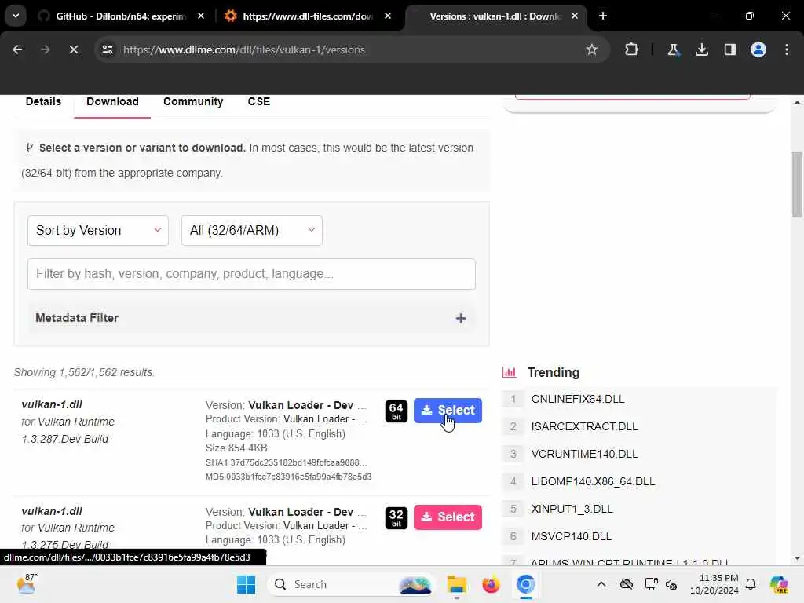This screenshot has height=603, width=804.
Task: Click the 32 bit badge icon
Action: (396, 518)
